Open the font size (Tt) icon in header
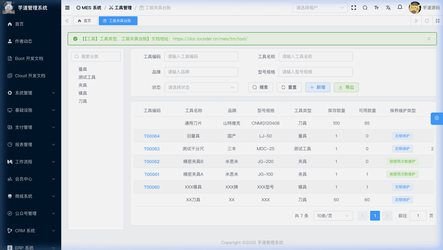 pyautogui.click(x=377, y=8)
